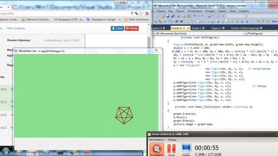The image size is (278, 156).
Task: Click code line 'graph.Erase(p);'
Action: [185, 114]
